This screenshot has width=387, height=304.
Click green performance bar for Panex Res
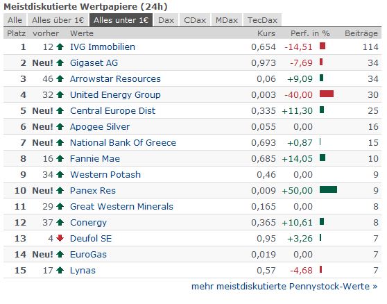[328, 189]
